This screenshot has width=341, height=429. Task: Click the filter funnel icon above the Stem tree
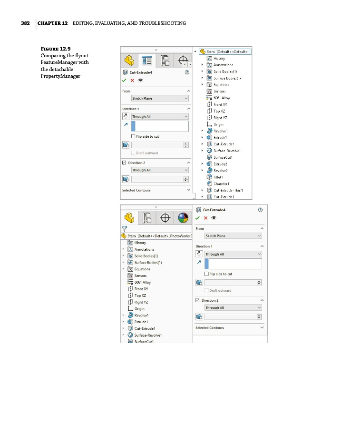click(125, 228)
